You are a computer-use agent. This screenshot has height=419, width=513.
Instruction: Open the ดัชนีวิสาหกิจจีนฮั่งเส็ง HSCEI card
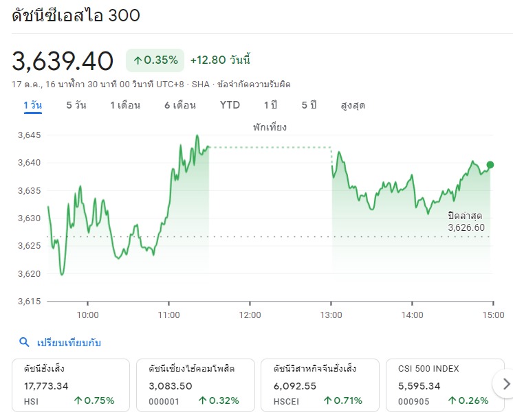[x=320, y=385]
